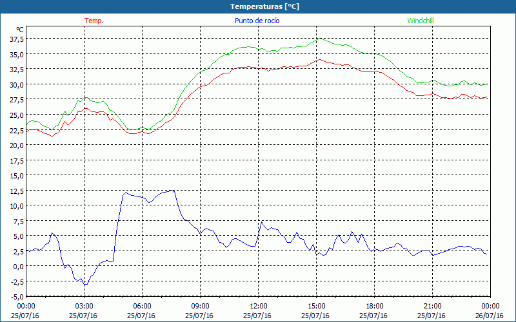The height and width of the screenshot is (322, 516).
Task: Click the 12:00 time label
Action: click(259, 307)
